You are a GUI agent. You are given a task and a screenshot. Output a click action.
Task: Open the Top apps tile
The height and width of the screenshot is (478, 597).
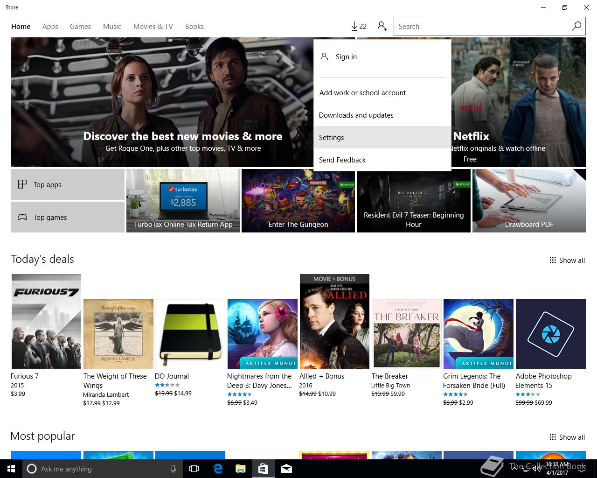pos(68,184)
